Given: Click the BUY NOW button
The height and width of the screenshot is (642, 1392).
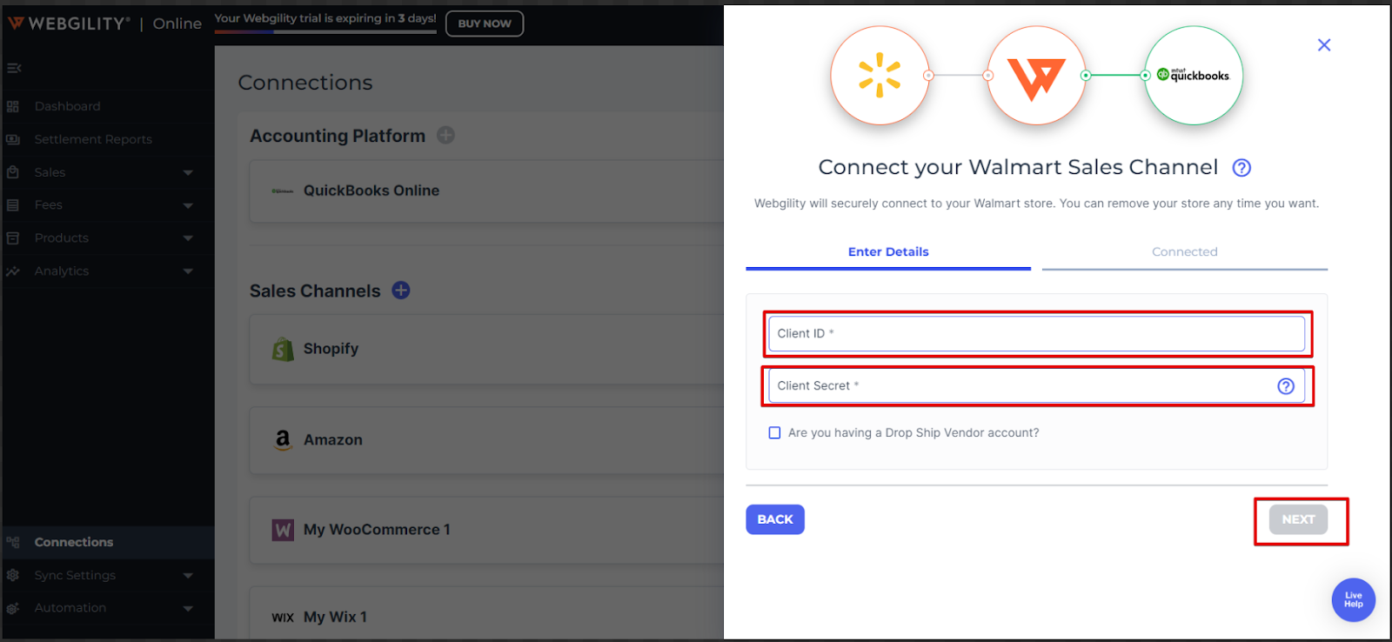Looking at the screenshot, I should click(485, 23).
